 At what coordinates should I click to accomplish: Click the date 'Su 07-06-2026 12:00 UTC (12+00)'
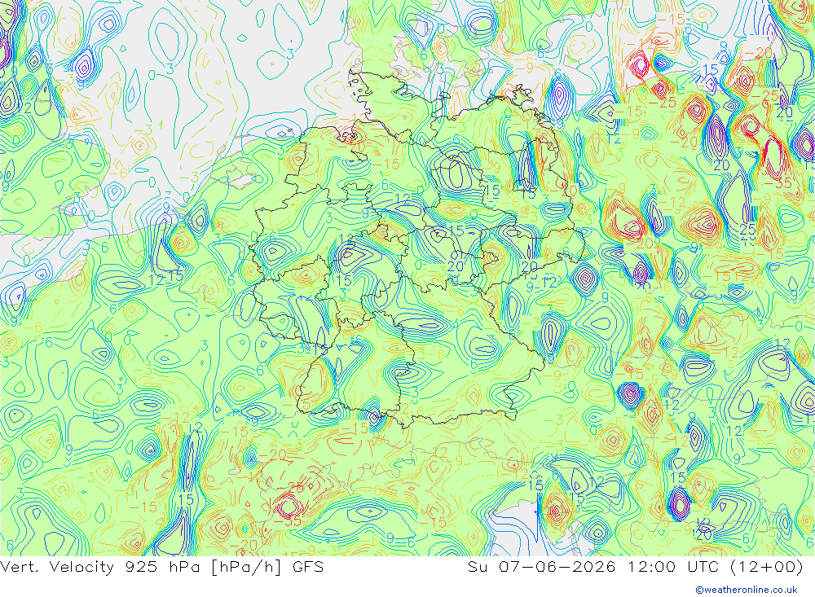pyautogui.click(x=635, y=567)
